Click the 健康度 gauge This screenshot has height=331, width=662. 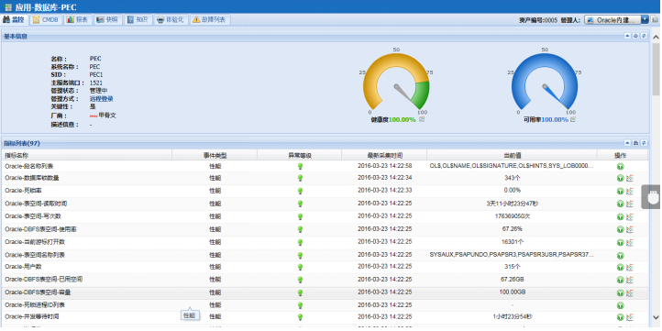(396, 83)
